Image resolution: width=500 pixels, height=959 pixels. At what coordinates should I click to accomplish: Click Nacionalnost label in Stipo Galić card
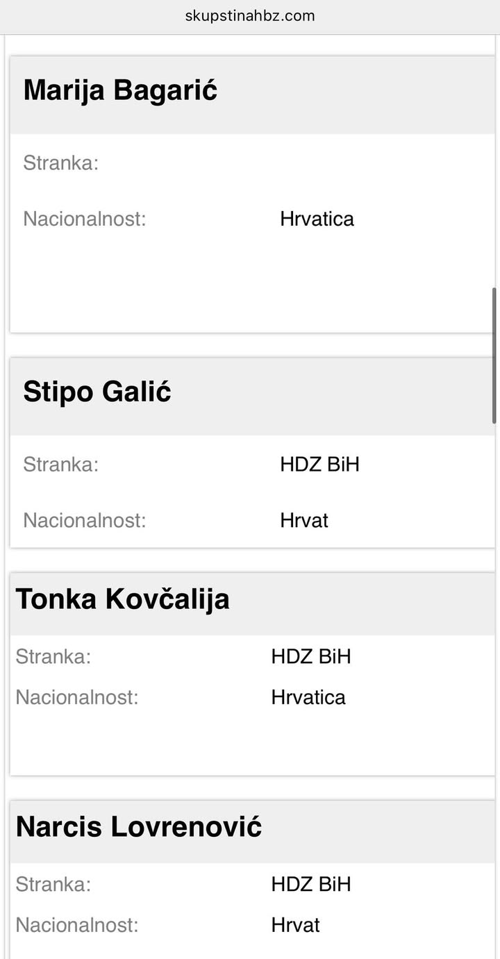click(x=85, y=520)
